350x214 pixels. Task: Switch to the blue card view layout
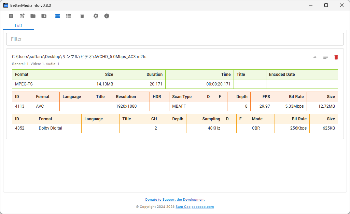click(57, 16)
